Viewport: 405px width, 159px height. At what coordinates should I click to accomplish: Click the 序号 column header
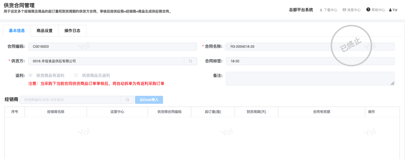pyautogui.click(x=15, y=112)
